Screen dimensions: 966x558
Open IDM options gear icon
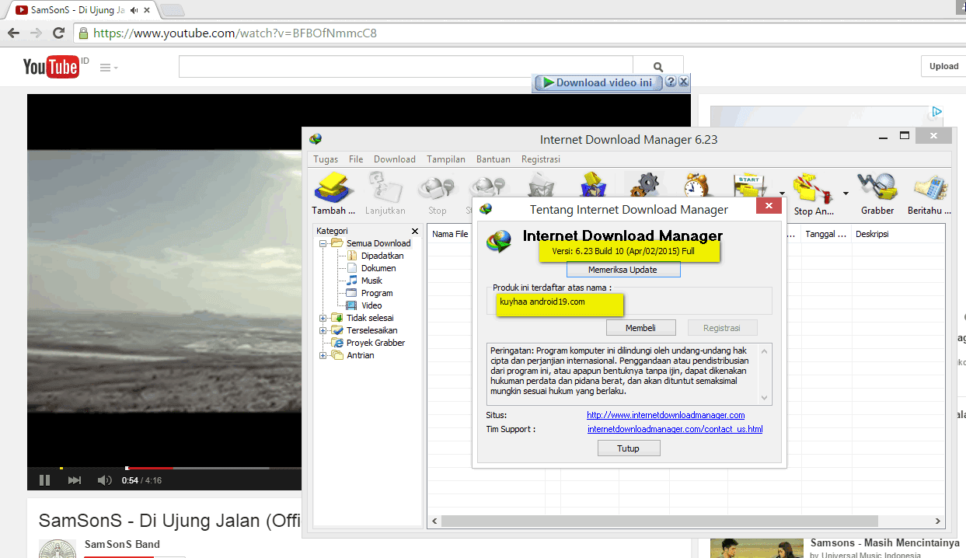tap(643, 186)
